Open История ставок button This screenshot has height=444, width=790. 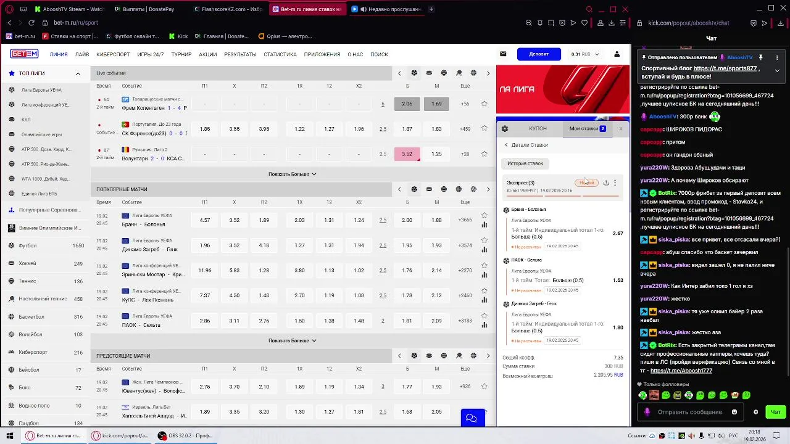[525, 163]
